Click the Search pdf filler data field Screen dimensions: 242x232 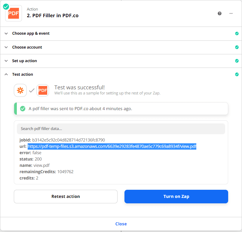(121, 129)
